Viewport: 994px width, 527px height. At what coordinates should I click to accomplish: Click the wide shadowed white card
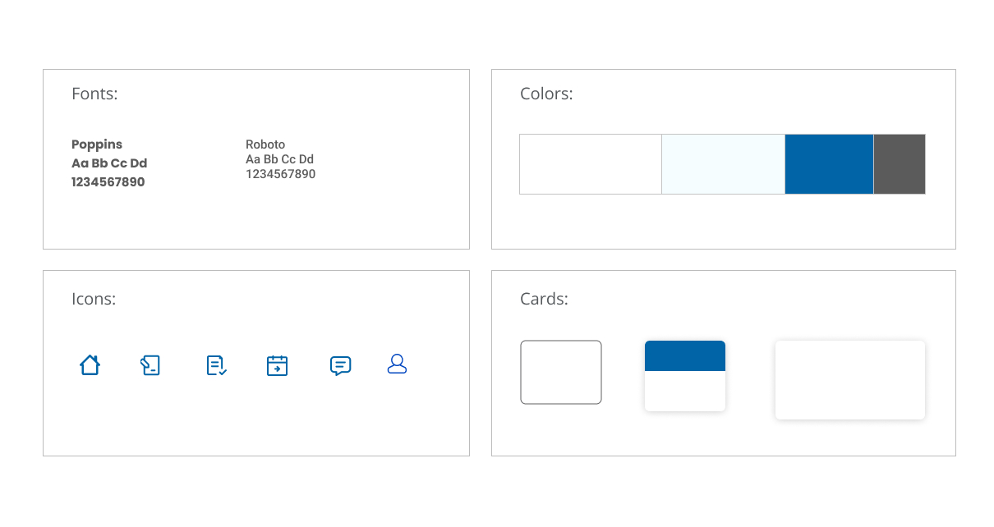(x=850, y=380)
